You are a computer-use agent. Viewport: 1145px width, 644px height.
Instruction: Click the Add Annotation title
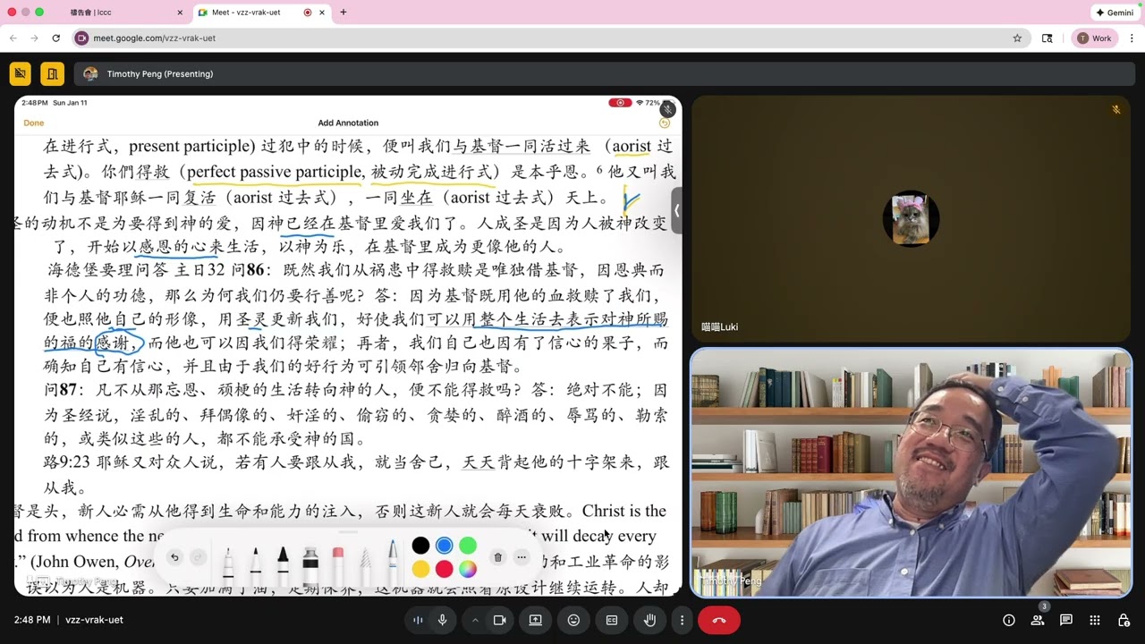[x=348, y=123]
